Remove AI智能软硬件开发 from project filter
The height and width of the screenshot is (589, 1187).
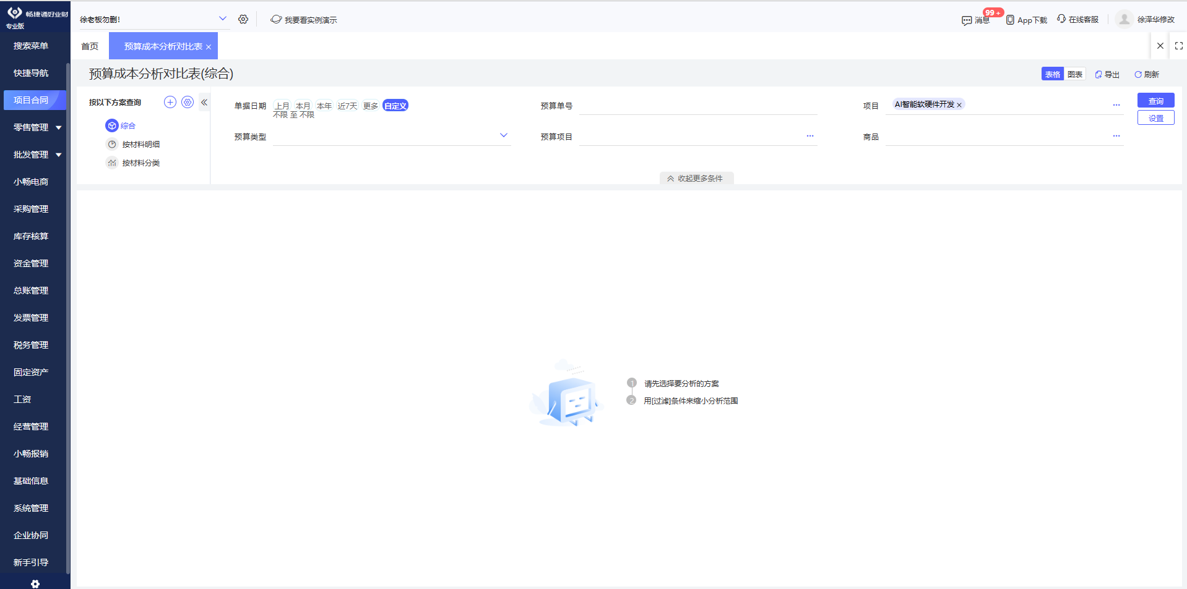click(x=960, y=104)
